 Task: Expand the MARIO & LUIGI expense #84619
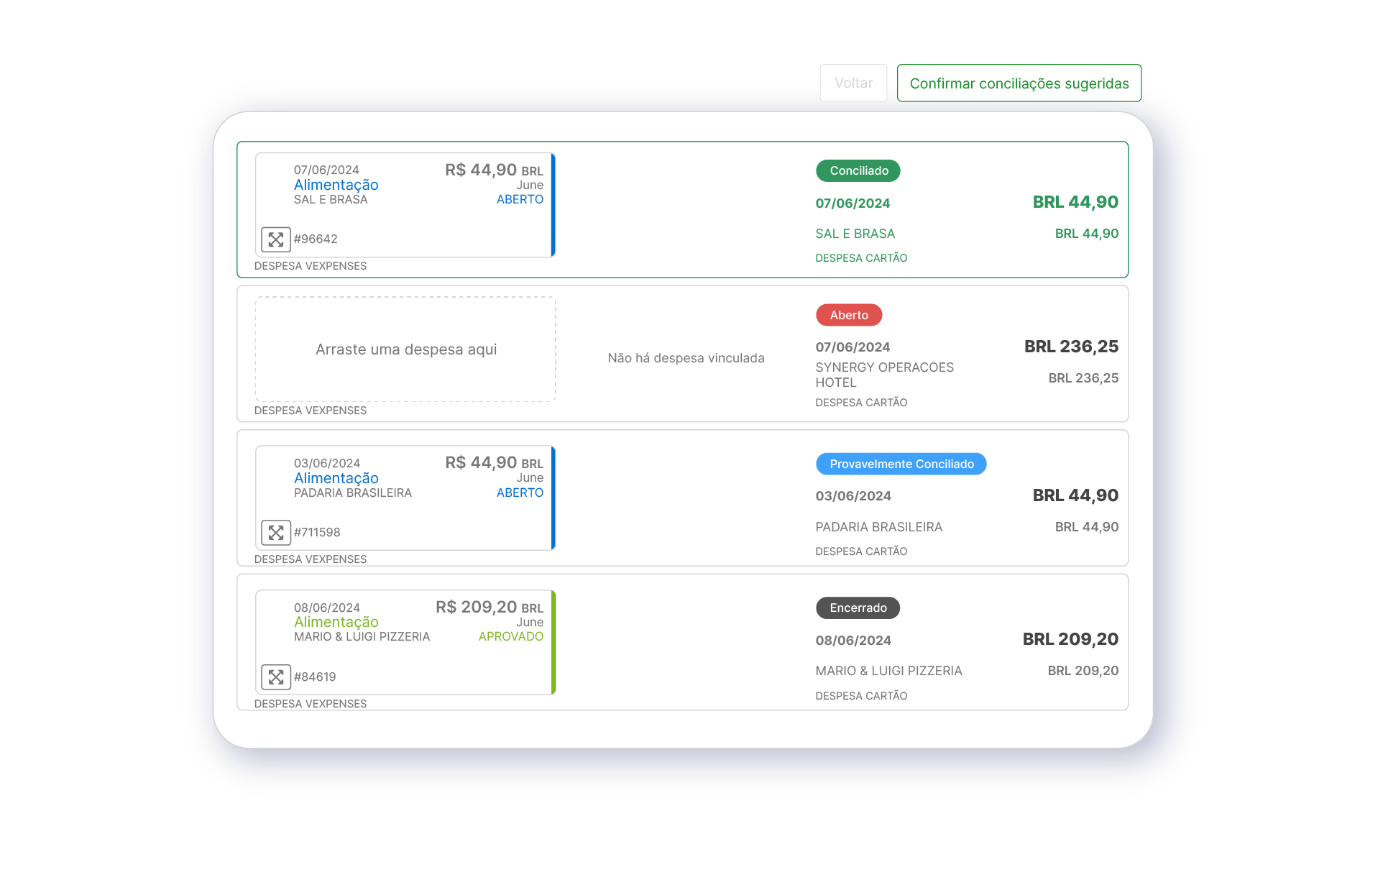pos(275,677)
